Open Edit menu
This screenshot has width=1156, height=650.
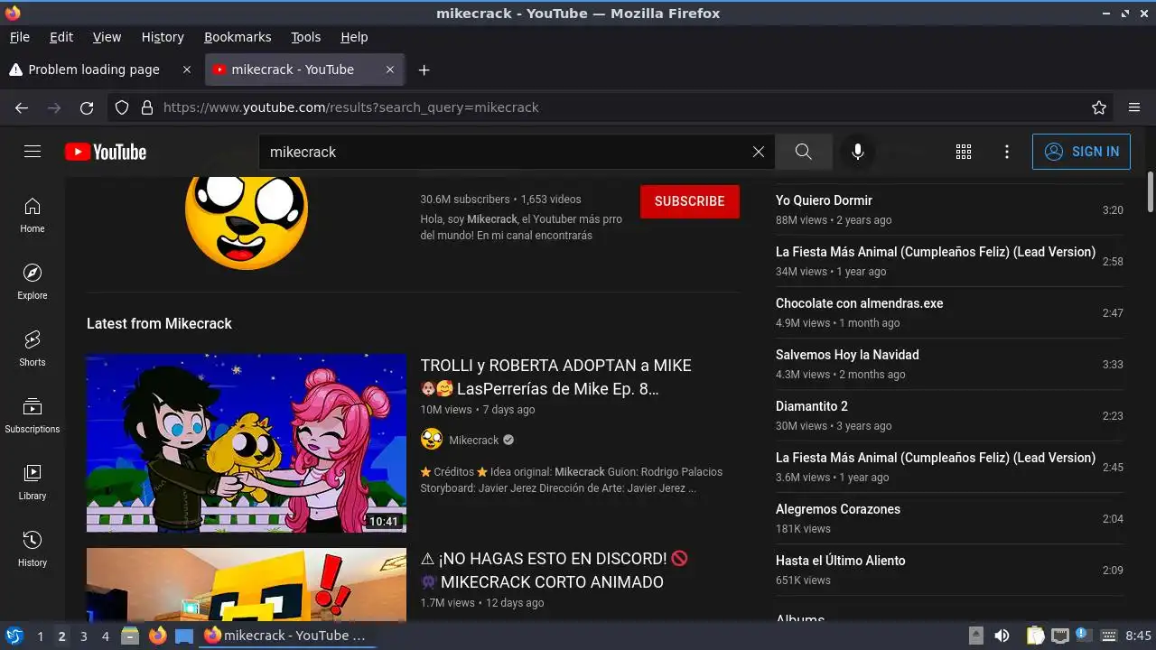tap(61, 37)
